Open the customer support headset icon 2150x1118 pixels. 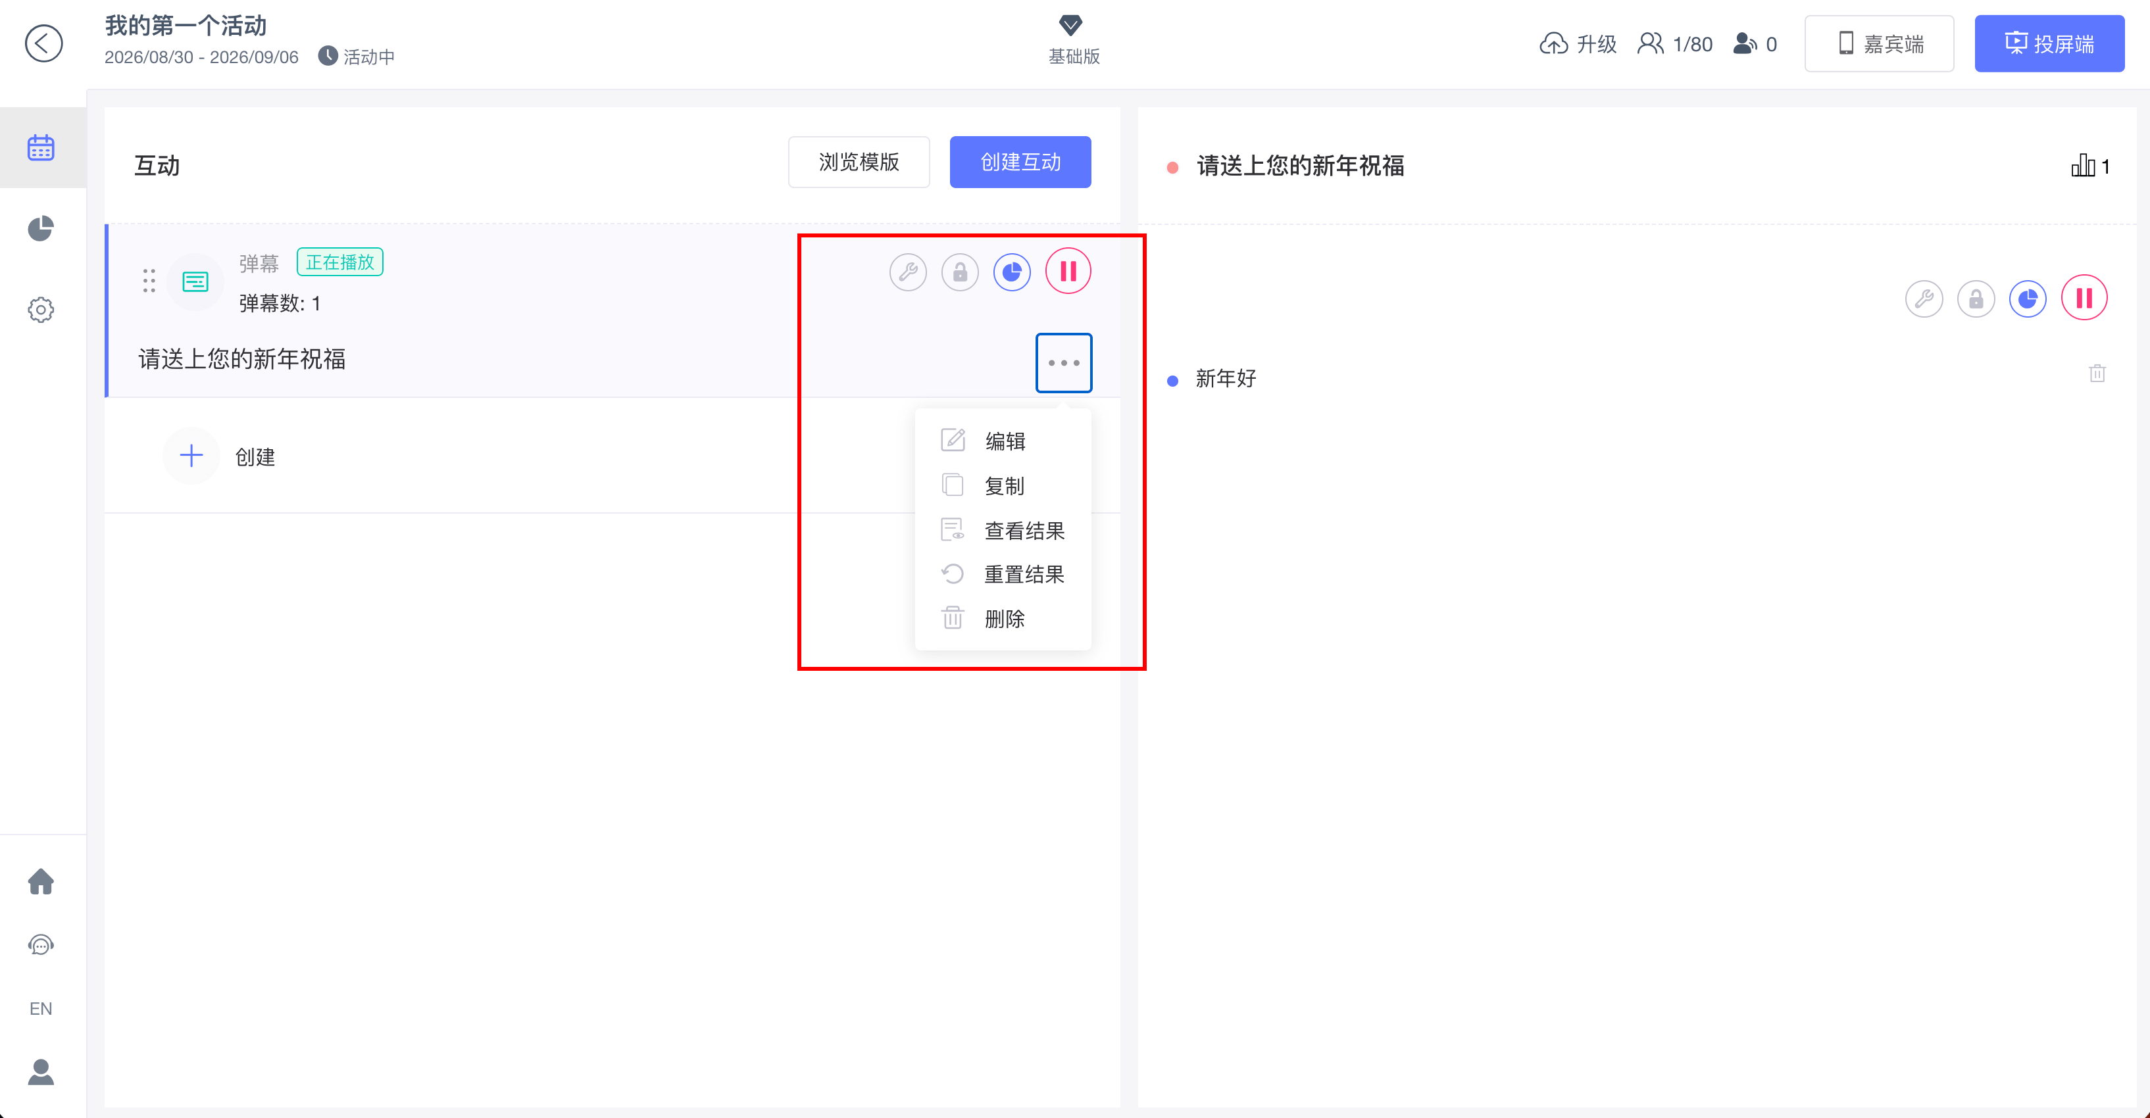[41, 944]
